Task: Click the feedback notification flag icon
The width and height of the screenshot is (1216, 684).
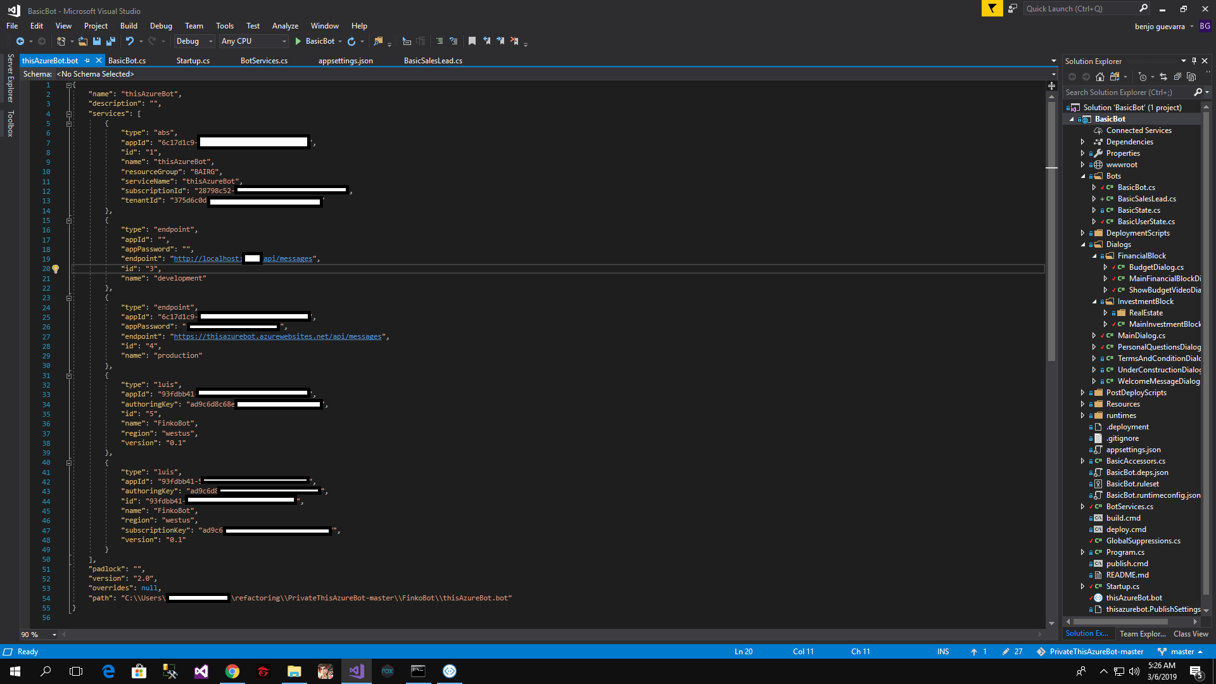Action: [x=992, y=8]
